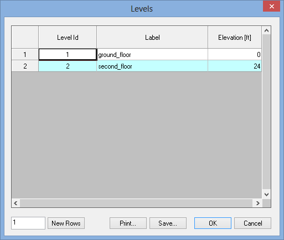Select row header number 1
284x240 pixels.
click(x=25, y=54)
